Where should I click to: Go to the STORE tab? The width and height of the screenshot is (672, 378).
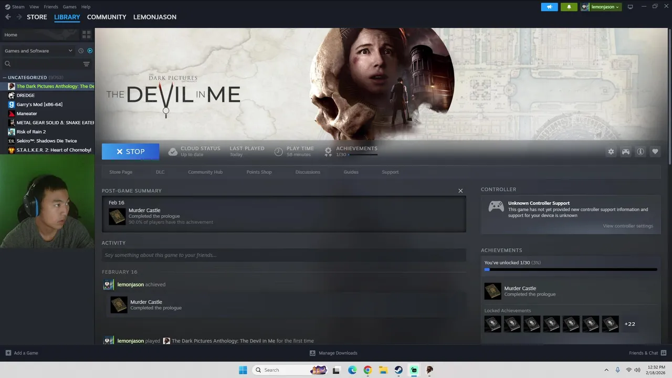(x=37, y=17)
